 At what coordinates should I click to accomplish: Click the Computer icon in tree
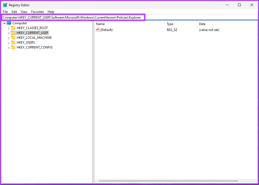tap(9, 23)
